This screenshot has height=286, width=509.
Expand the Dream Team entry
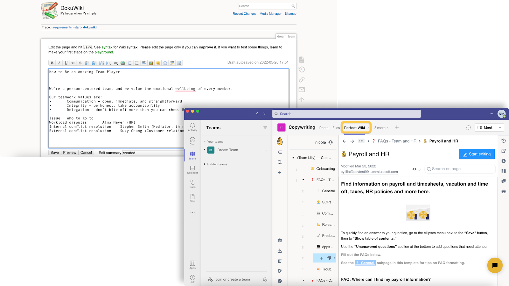[x=205, y=150]
